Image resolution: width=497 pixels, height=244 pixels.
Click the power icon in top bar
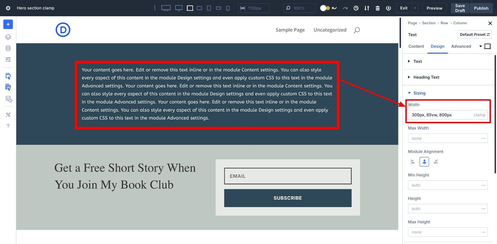pyautogui.click(x=388, y=8)
